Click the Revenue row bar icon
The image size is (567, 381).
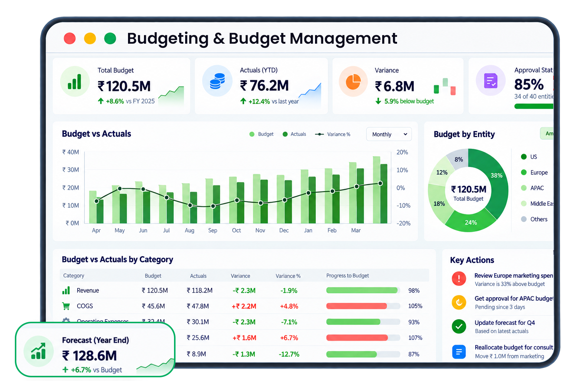tap(66, 291)
